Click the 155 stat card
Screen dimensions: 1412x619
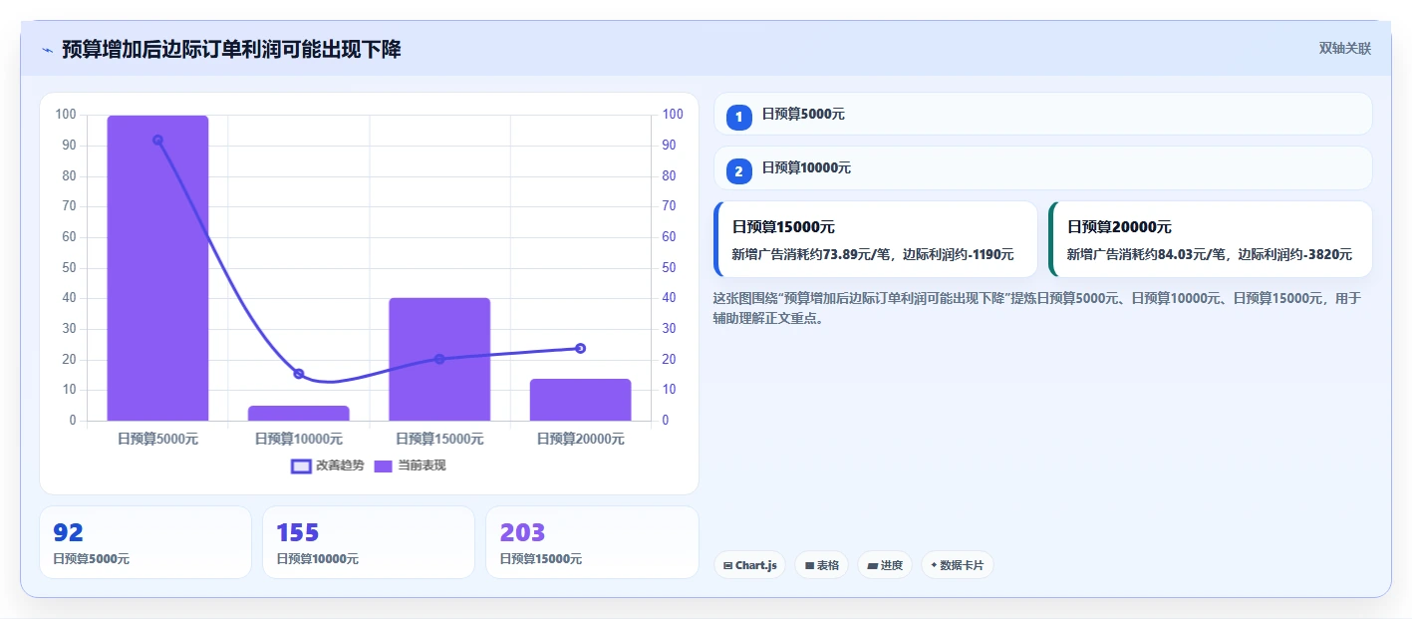coord(369,542)
